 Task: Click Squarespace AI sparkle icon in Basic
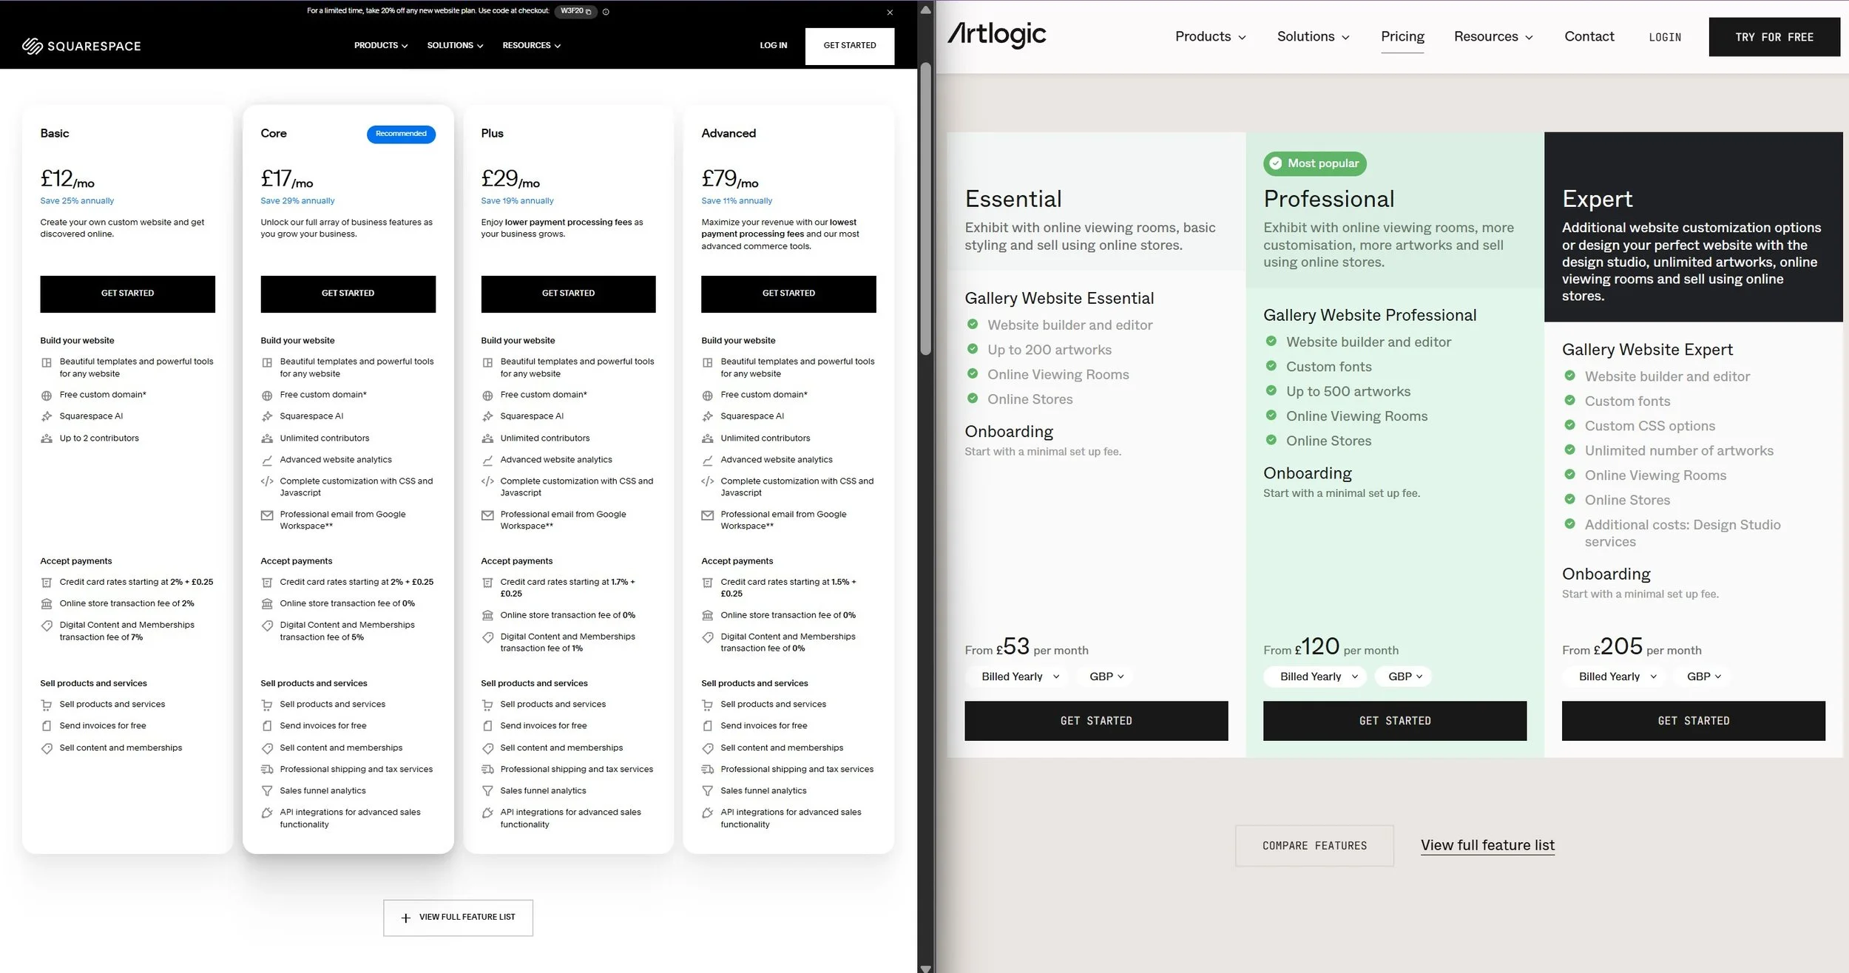47,417
